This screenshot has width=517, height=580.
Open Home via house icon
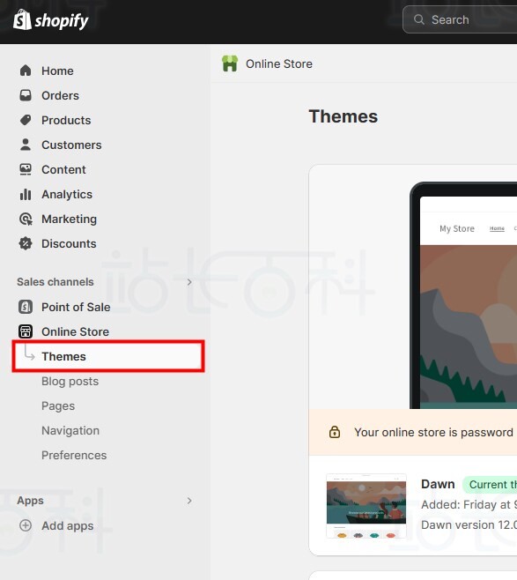point(26,71)
